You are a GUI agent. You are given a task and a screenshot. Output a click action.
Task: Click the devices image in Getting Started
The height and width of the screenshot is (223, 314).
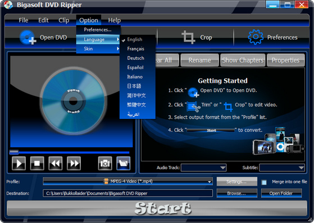[279, 141]
